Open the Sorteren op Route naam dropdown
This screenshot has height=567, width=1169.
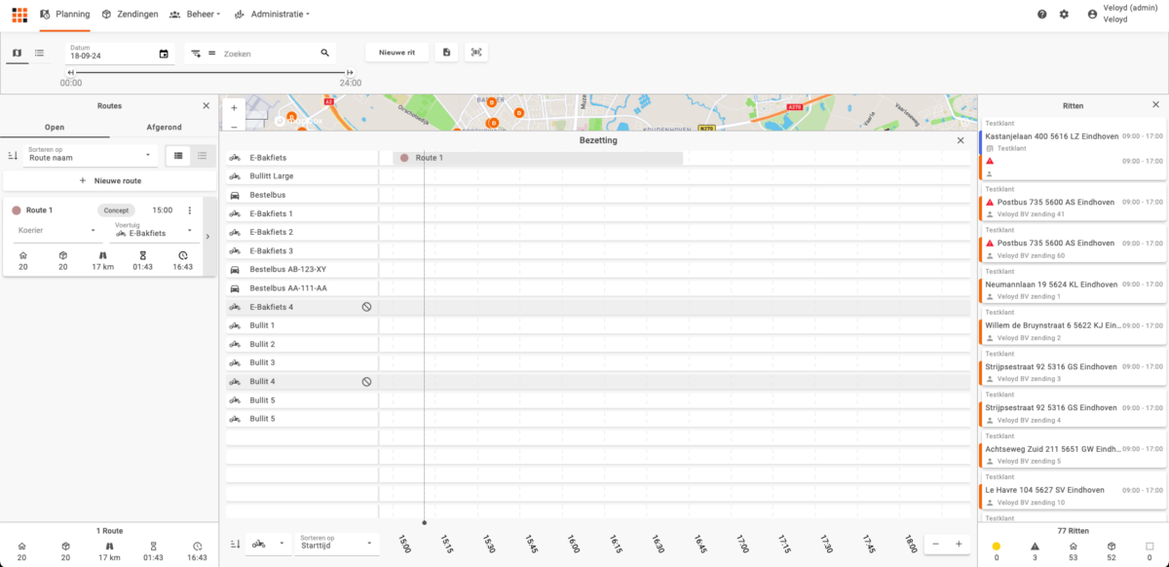click(92, 156)
